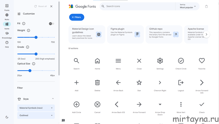The image size is (219, 124).
Task: Go to the Icons section
Action: click(7, 26)
